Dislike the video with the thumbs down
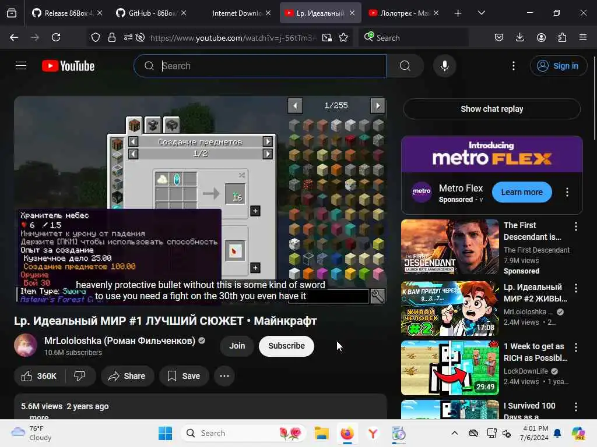597x447 pixels. pyautogui.click(x=79, y=376)
